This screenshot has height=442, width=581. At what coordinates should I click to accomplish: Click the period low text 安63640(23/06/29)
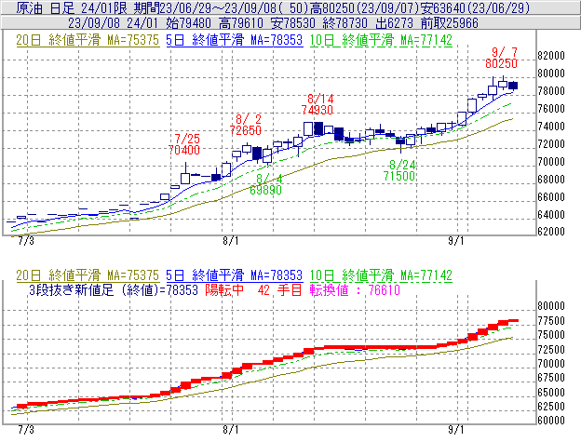476,7
